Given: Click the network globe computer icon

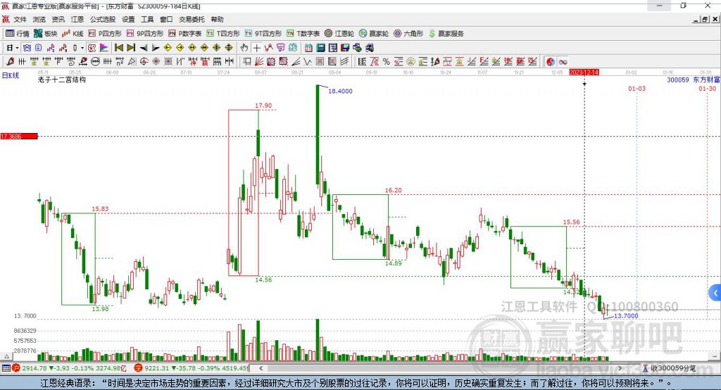Looking at the screenshot, I should [357, 48].
